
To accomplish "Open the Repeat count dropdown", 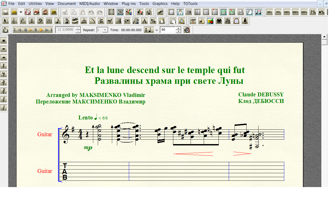I will [x=105, y=30].
